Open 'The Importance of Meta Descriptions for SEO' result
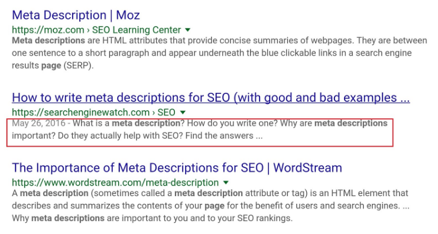Image resolution: width=438 pixels, height=234 pixels. [x=177, y=168]
